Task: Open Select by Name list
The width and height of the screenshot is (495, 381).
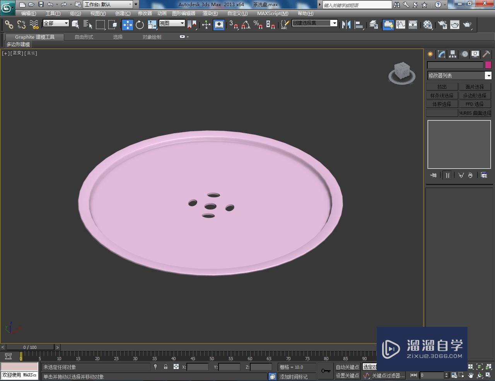Action: pos(88,25)
